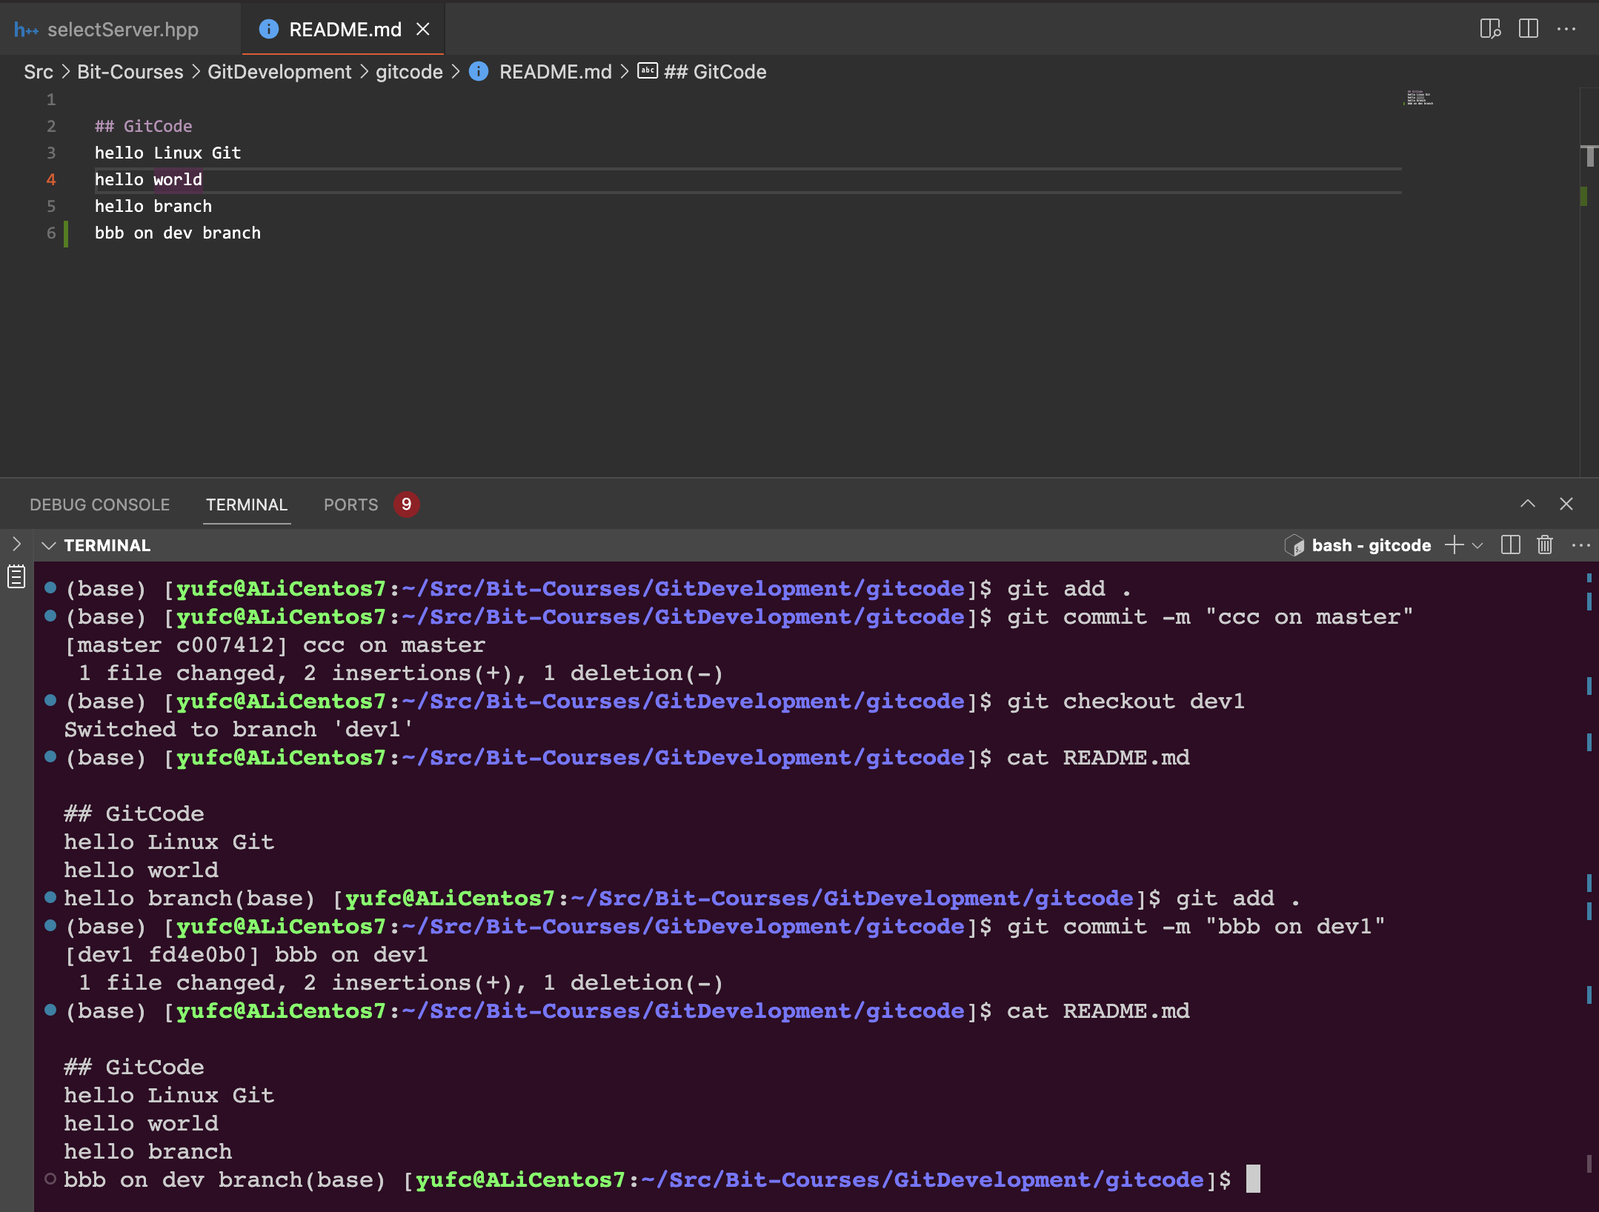1599x1212 pixels.
Task: Maximize the panel size with the up chevron
Action: pyautogui.click(x=1528, y=504)
